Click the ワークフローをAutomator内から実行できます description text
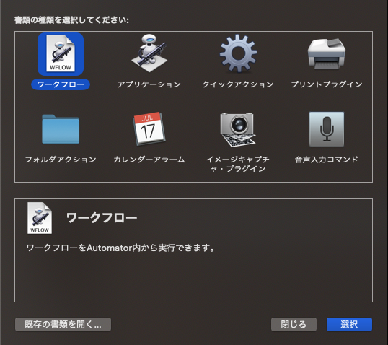 (120, 248)
